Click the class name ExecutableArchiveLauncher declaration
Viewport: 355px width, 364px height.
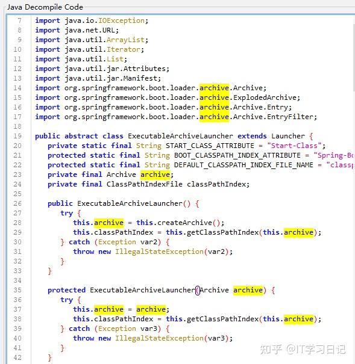[x=180, y=136]
